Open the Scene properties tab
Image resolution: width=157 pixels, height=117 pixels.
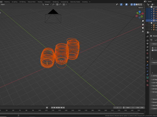click(x=148, y=50)
